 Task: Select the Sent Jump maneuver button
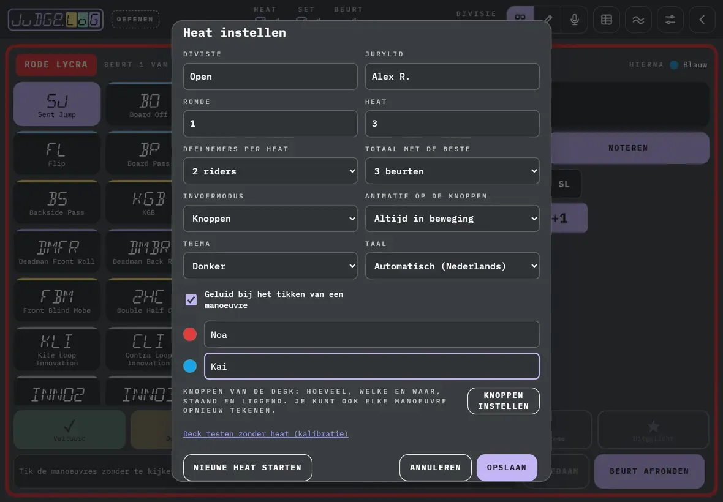57,104
